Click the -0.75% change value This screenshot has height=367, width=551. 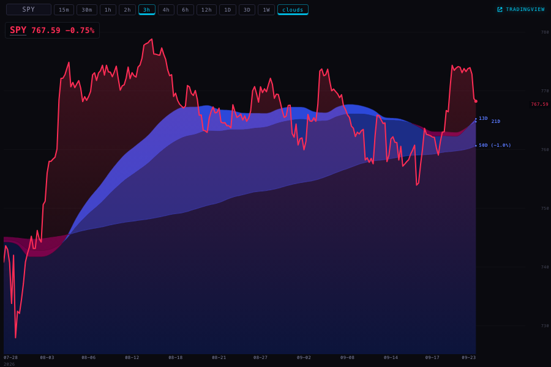[x=80, y=31]
